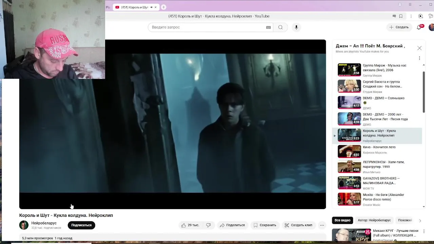Click the comments icon in address bar
434x244 pixels.
pyautogui.click(x=394, y=16)
